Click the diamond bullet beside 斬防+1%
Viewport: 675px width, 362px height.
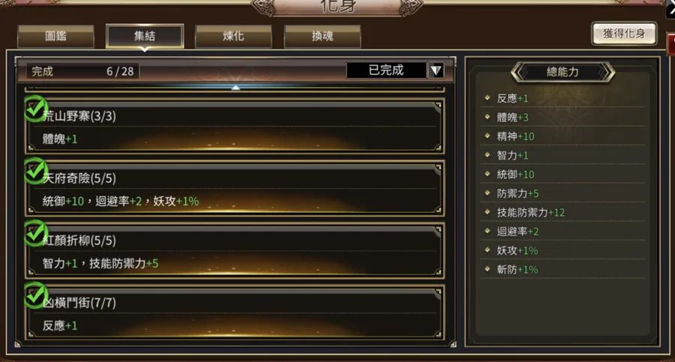(x=487, y=269)
